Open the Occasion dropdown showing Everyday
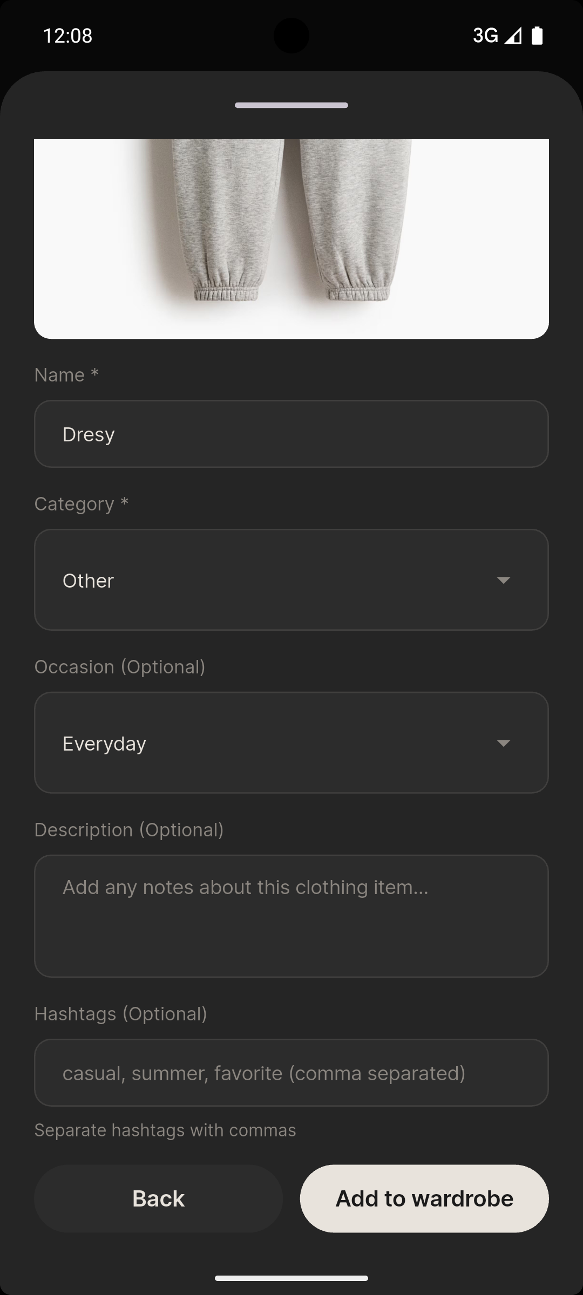 point(291,742)
